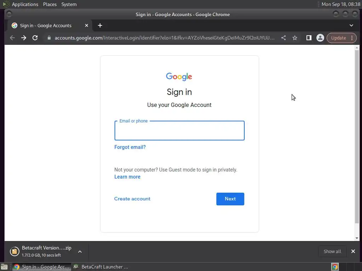Image resolution: width=362 pixels, height=271 pixels.
Task: Open the Chrome profile avatar
Action: tap(320, 38)
